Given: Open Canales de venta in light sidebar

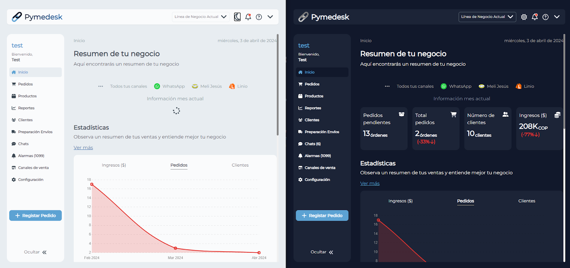Looking at the screenshot, I should pyautogui.click(x=36, y=168).
